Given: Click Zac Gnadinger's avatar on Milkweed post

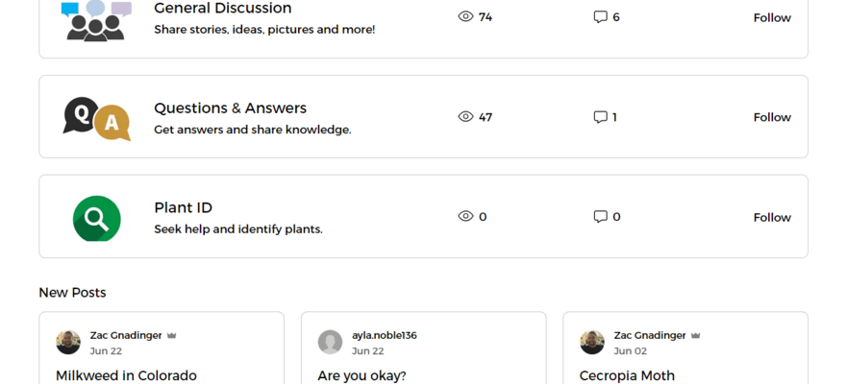Looking at the screenshot, I should (x=68, y=343).
